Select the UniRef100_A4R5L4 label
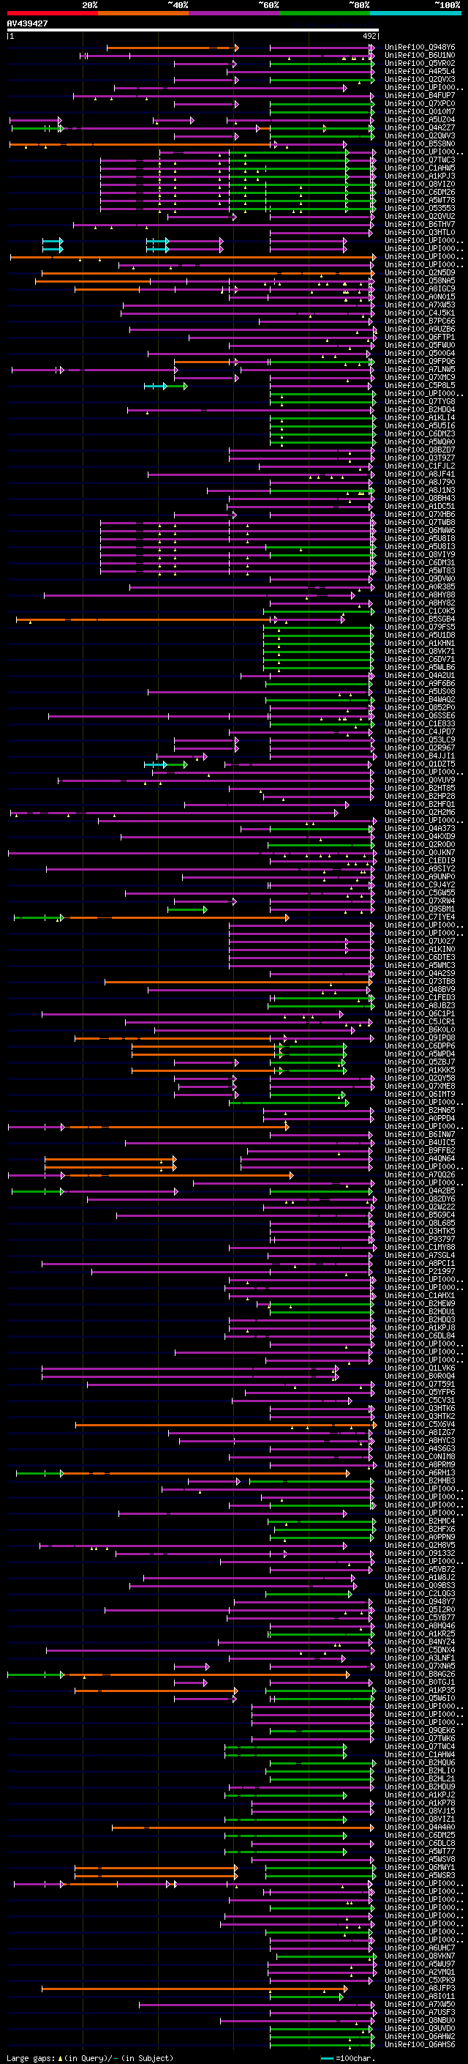Screen dimensions: 468x2064 click(x=420, y=71)
